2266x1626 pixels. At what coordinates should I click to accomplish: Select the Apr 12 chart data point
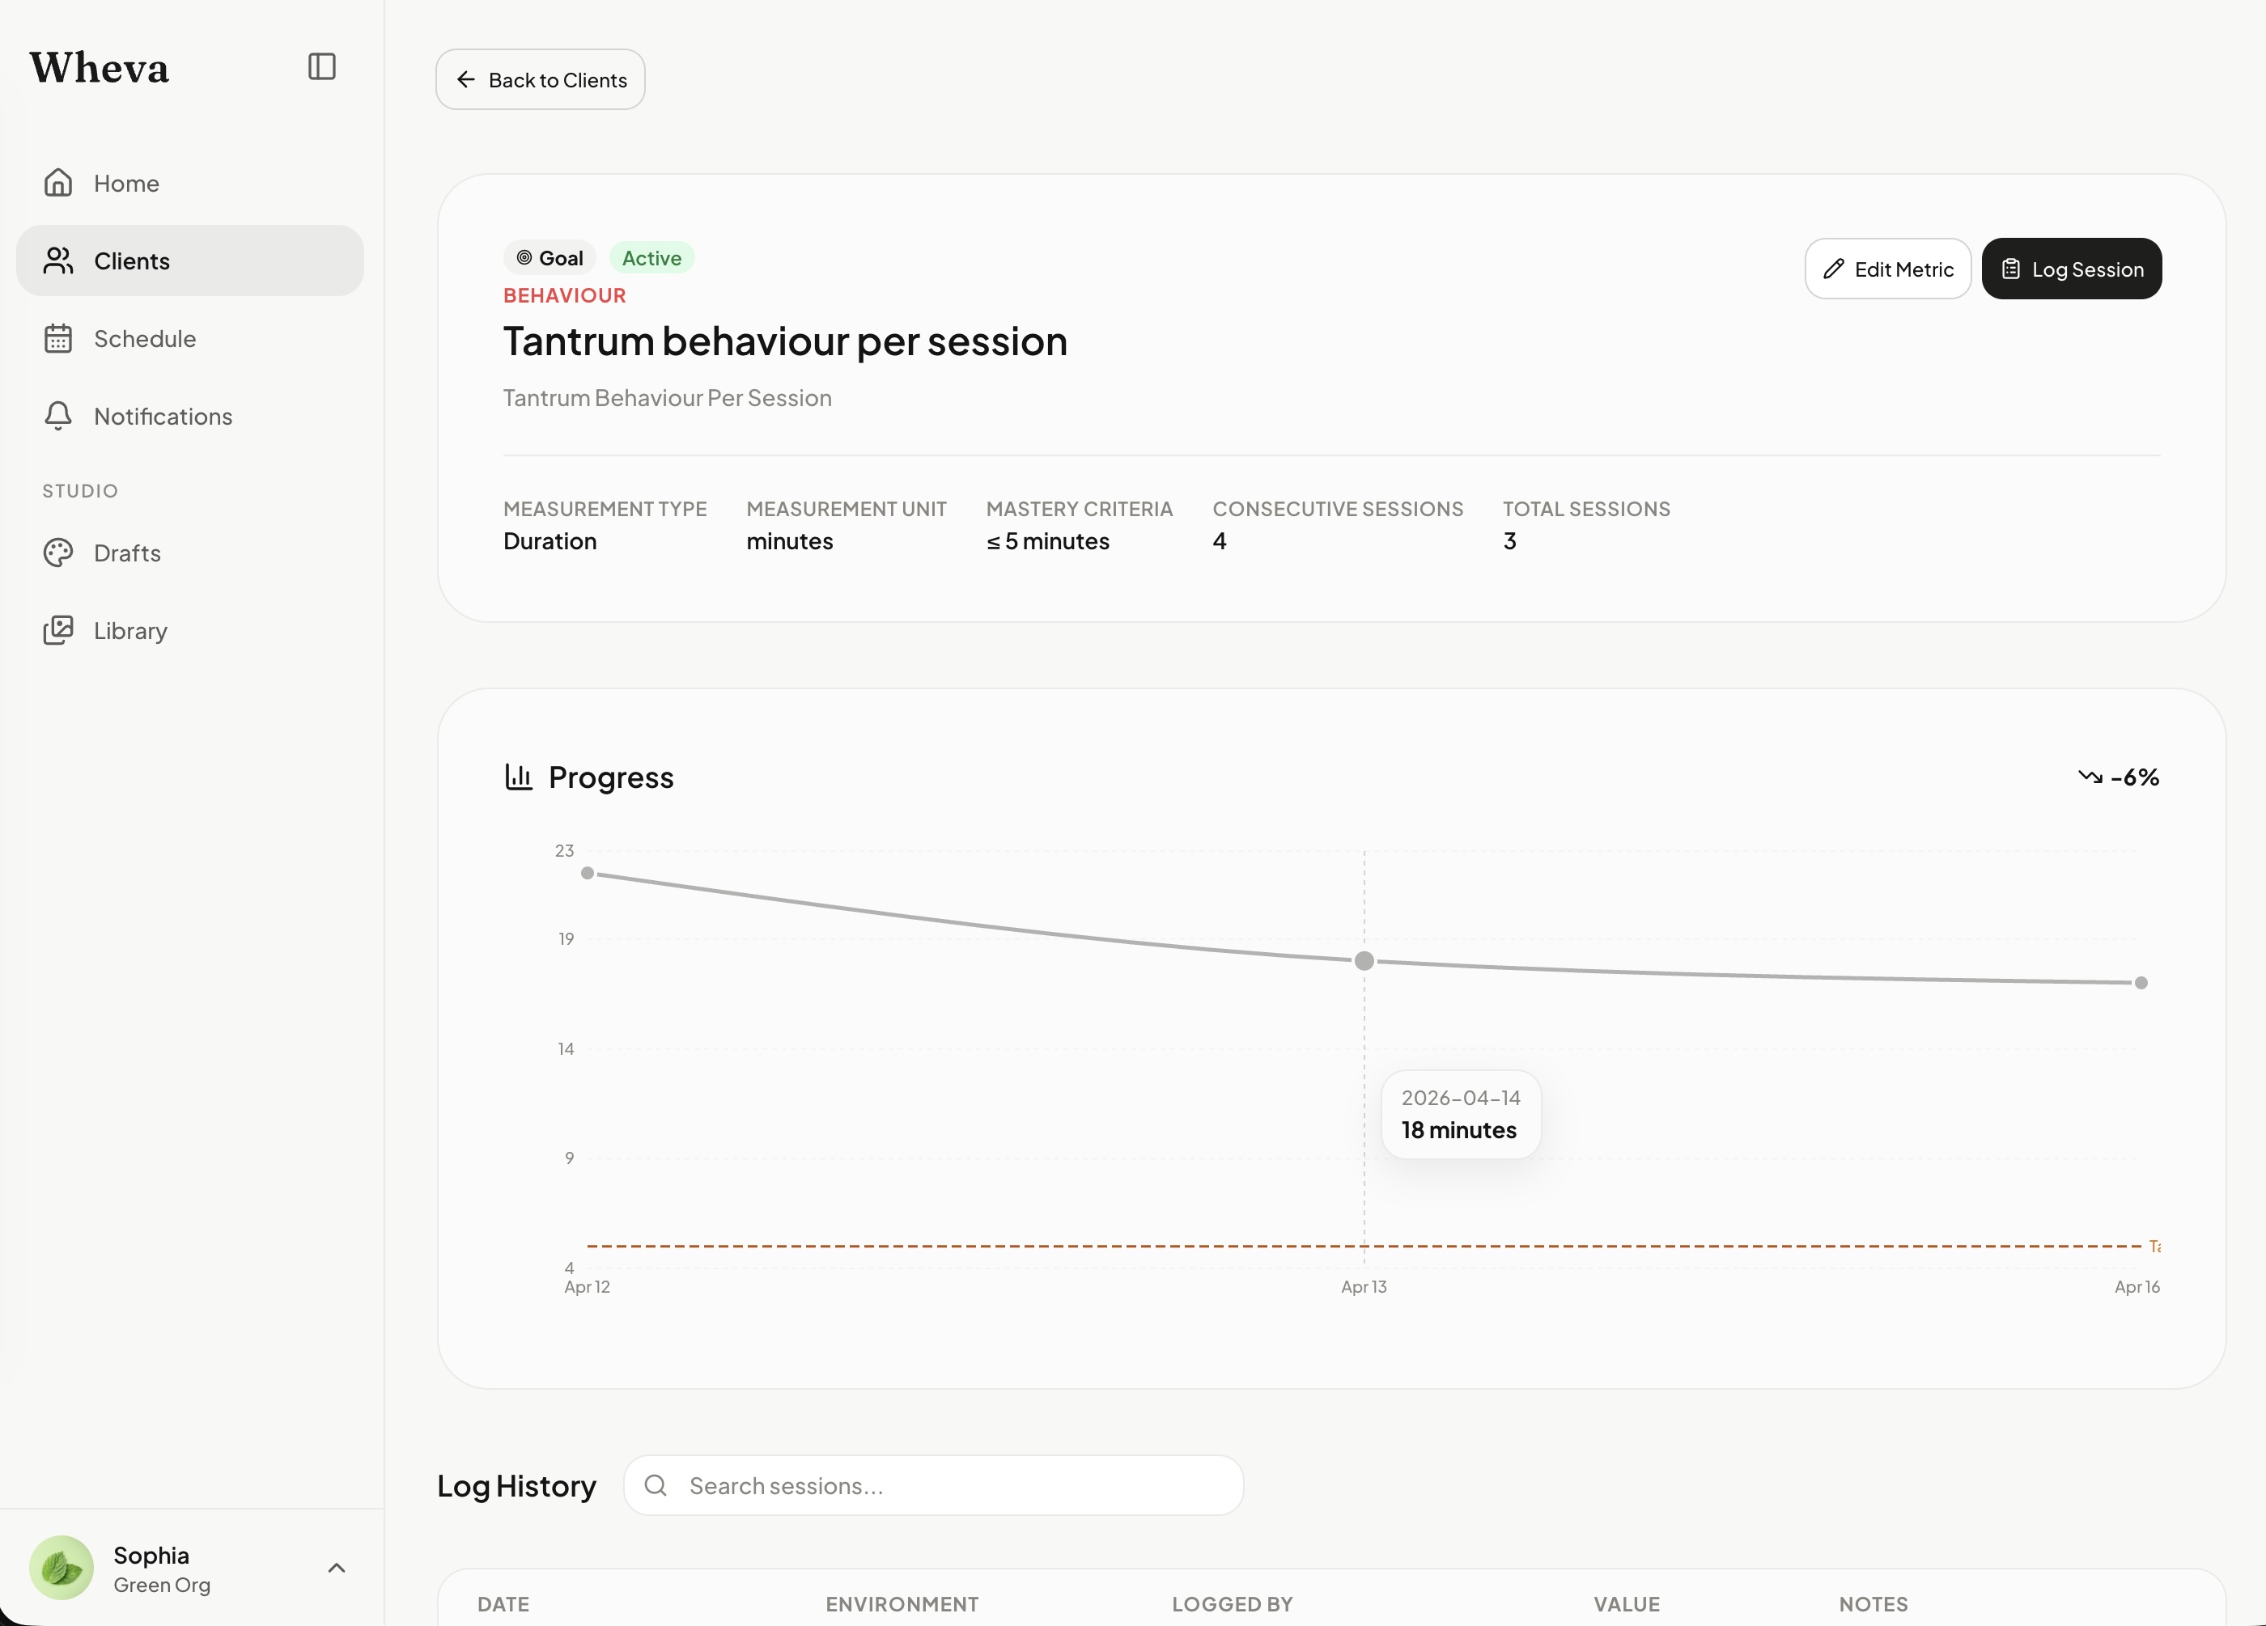[x=588, y=873]
